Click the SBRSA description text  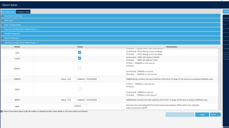click(x=167, y=100)
